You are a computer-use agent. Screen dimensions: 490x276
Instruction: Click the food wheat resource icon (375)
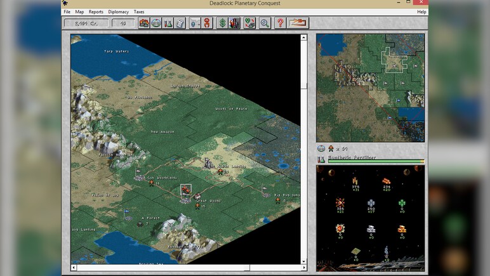coord(355,181)
